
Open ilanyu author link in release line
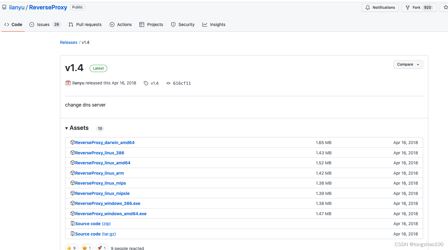[78, 83]
